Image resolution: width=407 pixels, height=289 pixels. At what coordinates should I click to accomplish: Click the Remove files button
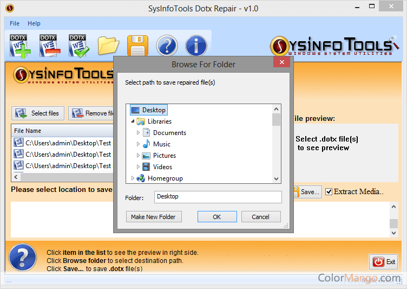coord(91,113)
